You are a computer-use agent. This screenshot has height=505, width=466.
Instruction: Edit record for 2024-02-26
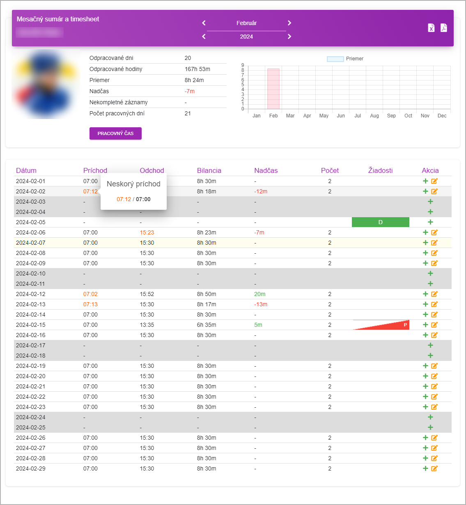[x=434, y=438]
